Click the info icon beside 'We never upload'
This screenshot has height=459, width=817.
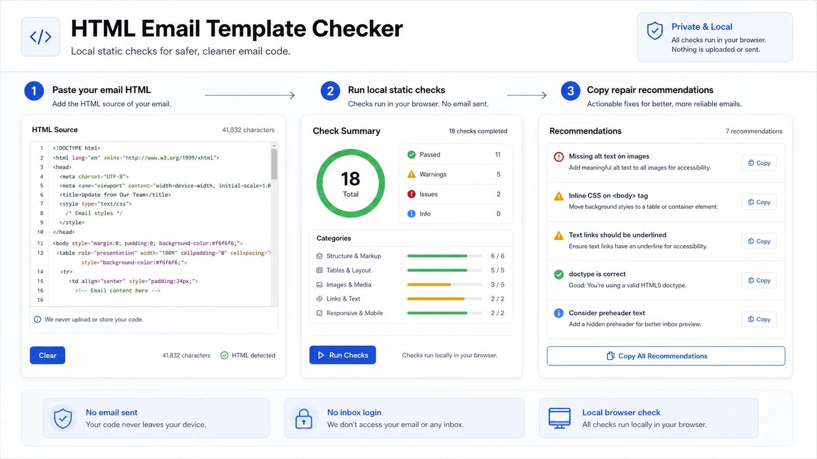[37, 319]
